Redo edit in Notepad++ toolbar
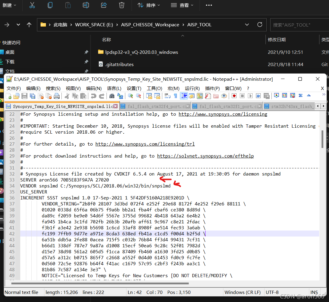 pyautogui.click(x=101, y=96)
